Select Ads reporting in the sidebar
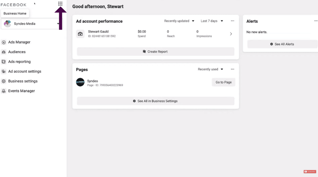Image resolution: width=318 pixels, height=177 pixels. [x=19, y=62]
